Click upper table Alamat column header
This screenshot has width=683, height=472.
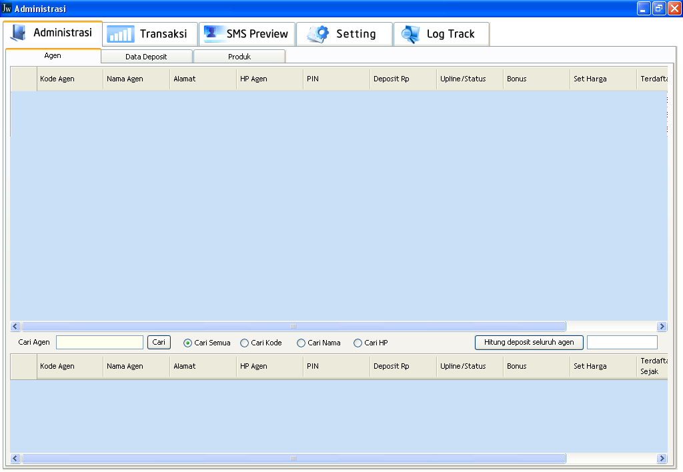click(x=203, y=79)
